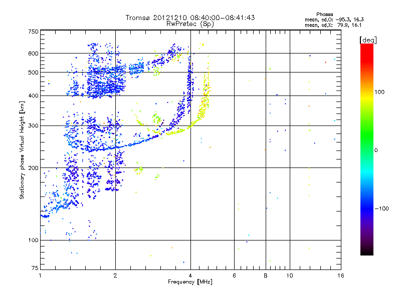
Task: Click the colorbar label '0'
Action: (375, 150)
